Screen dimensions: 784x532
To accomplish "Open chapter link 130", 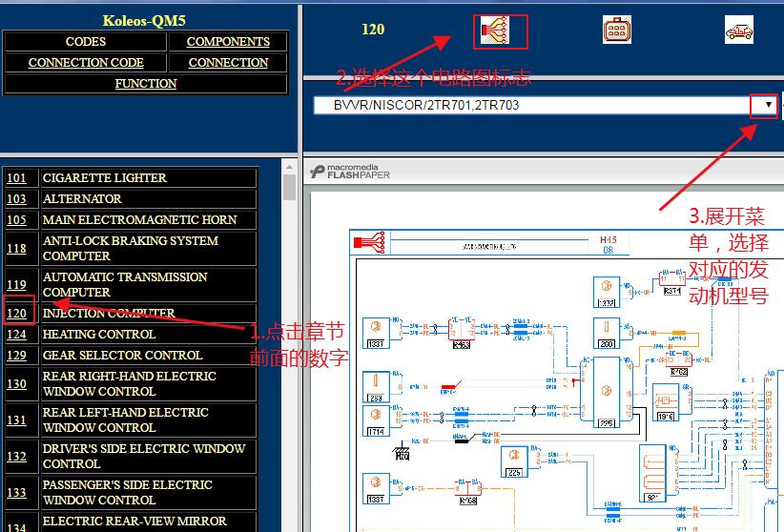I will [16, 384].
